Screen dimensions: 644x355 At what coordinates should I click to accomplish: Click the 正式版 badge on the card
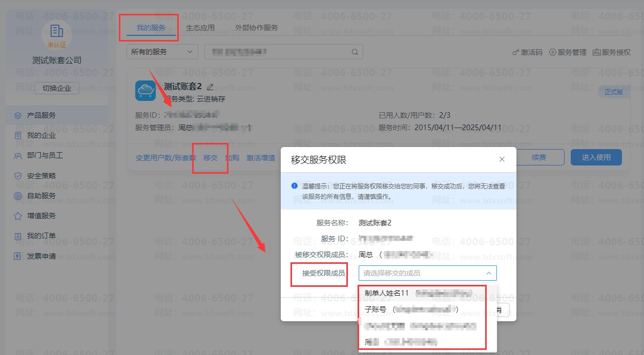[x=614, y=92]
